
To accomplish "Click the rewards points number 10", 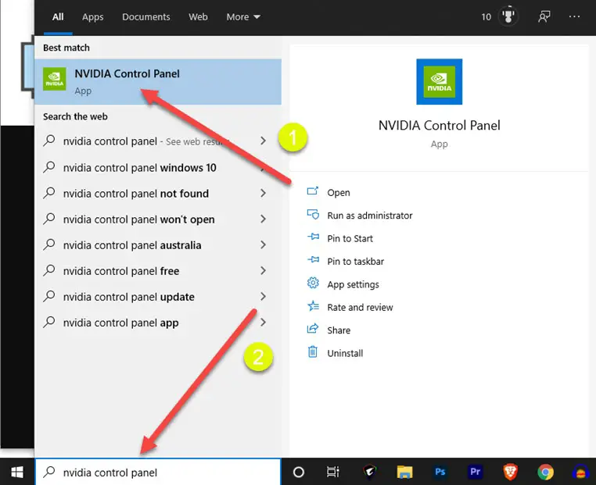I will pyautogui.click(x=486, y=16).
